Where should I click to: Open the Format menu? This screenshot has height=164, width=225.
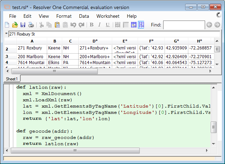pyautogui.click(x=64, y=16)
